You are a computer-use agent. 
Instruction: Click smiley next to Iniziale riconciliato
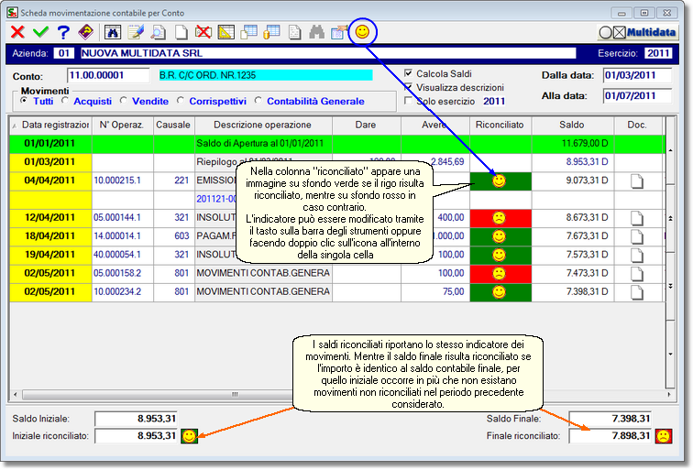189,436
